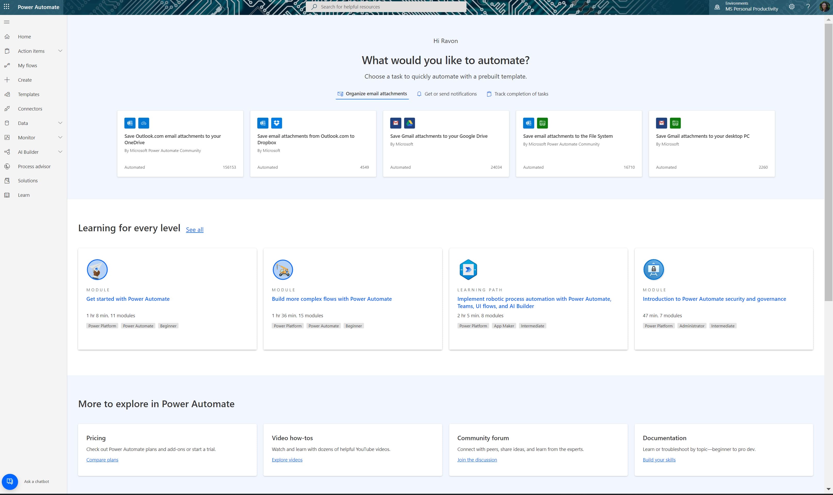Image resolution: width=833 pixels, height=495 pixels.
Task: Expand the AI Builder chevron
Action: point(60,152)
